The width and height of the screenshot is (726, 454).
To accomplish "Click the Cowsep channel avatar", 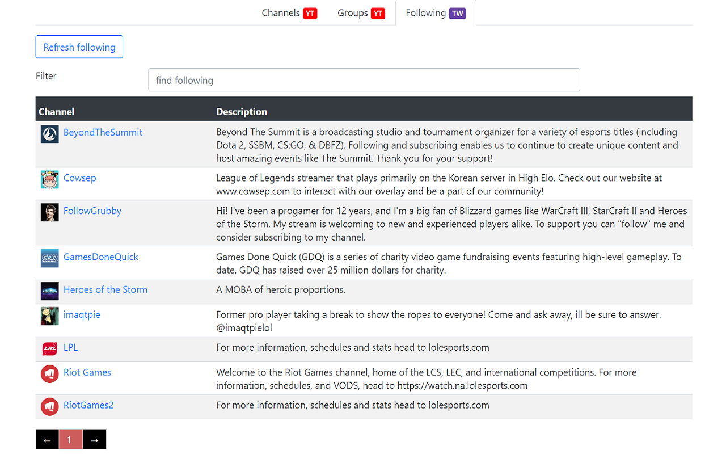I will 50,179.
